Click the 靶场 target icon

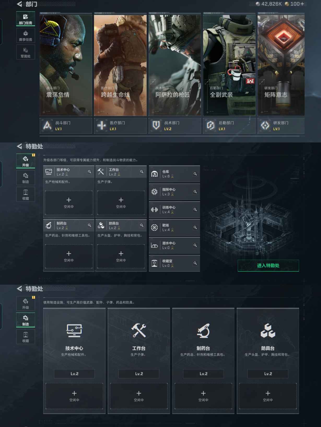click(x=154, y=228)
